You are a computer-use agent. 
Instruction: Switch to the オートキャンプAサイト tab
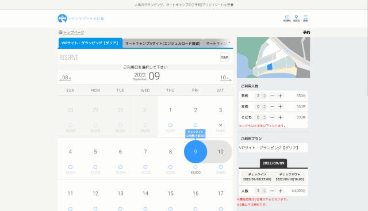point(163,44)
